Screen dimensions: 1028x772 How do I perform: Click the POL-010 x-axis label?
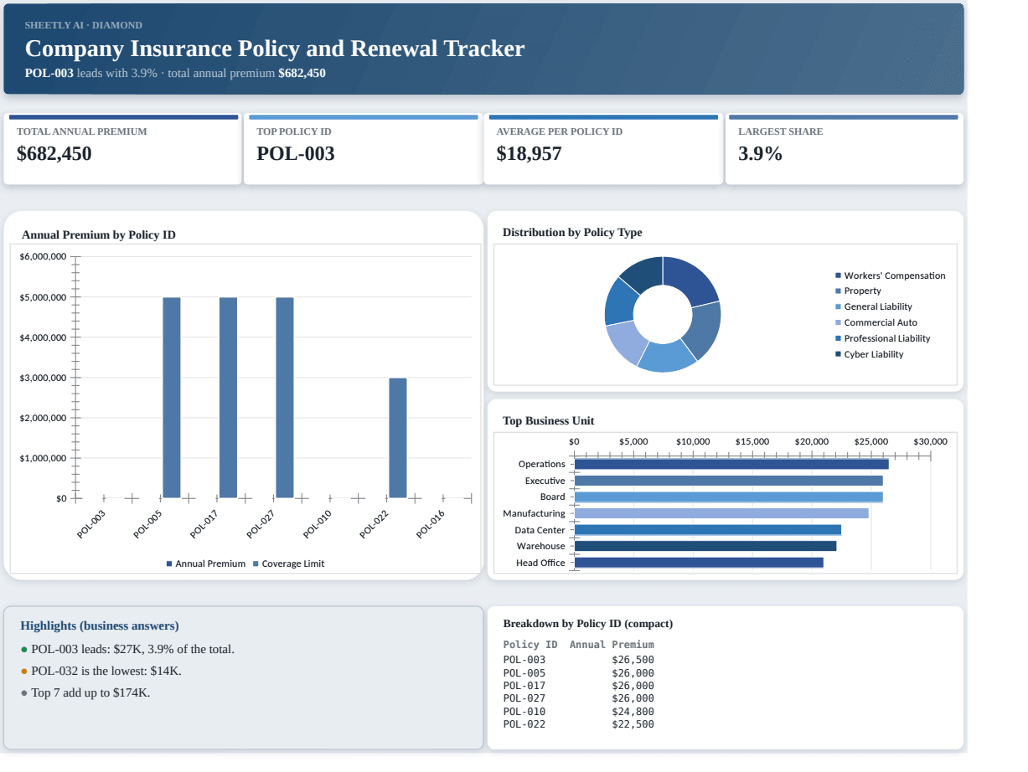click(318, 523)
